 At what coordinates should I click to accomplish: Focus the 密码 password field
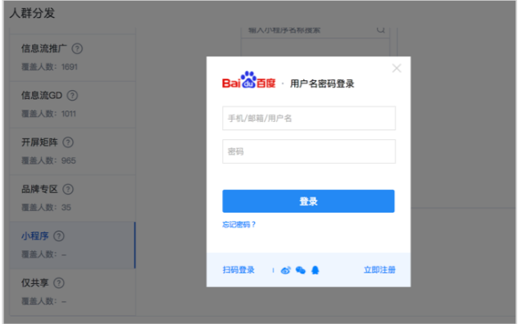(x=308, y=151)
